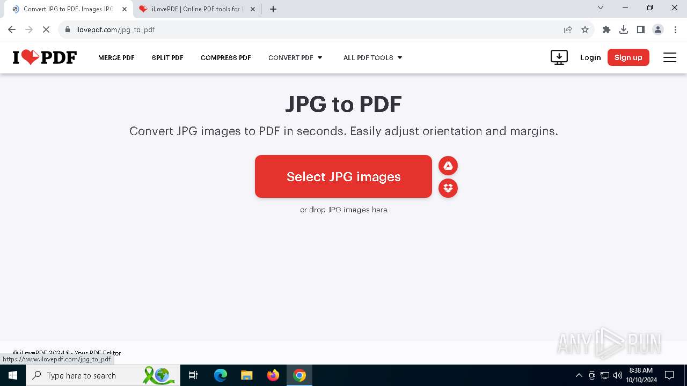The height and width of the screenshot is (386, 687).
Task: Open the clock and date in tray
Action: 641,375
